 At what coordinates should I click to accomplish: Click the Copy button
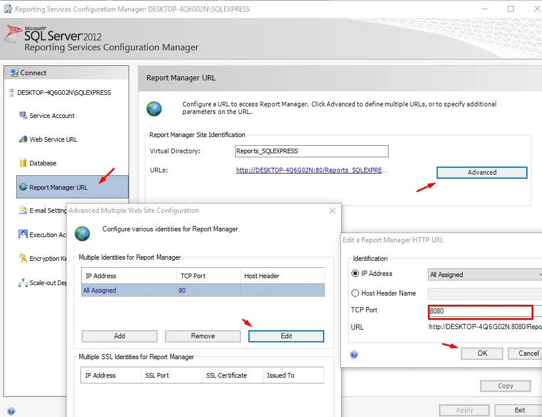pos(506,386)
